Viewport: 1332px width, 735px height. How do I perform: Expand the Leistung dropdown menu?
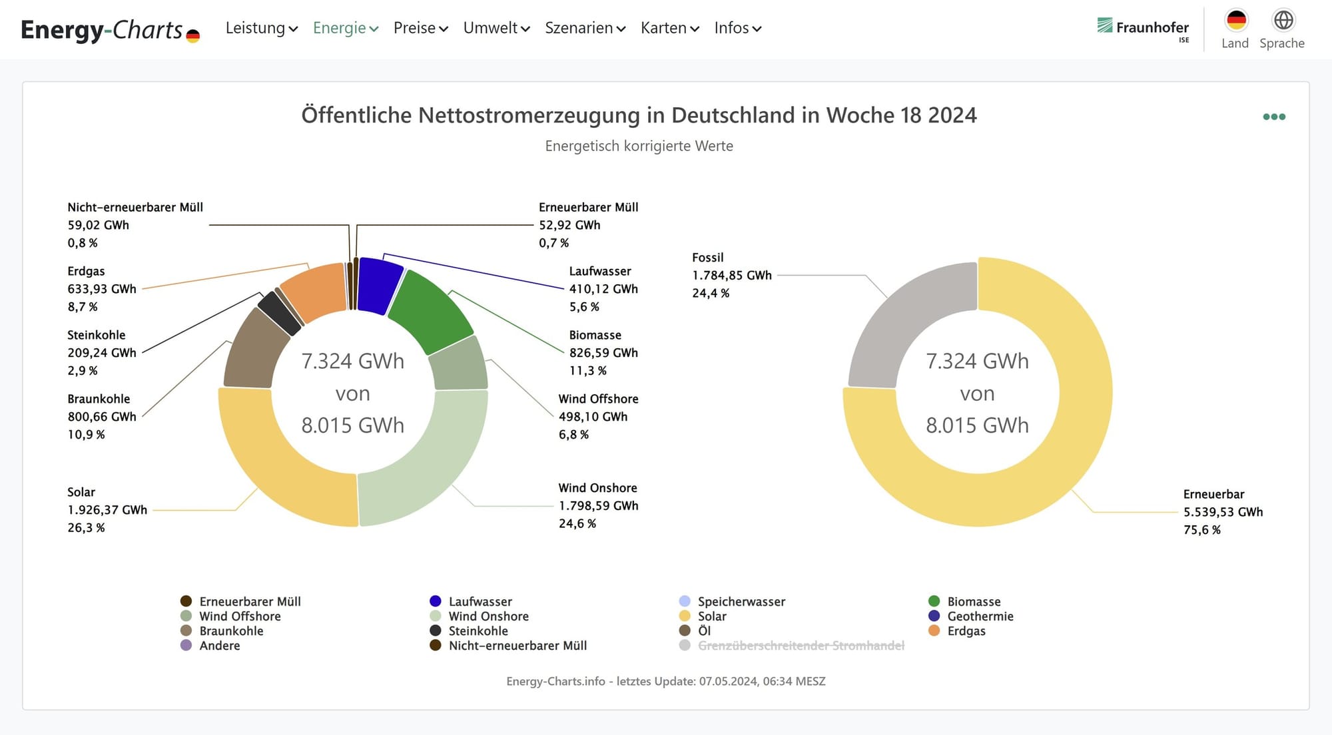(261, 28)
